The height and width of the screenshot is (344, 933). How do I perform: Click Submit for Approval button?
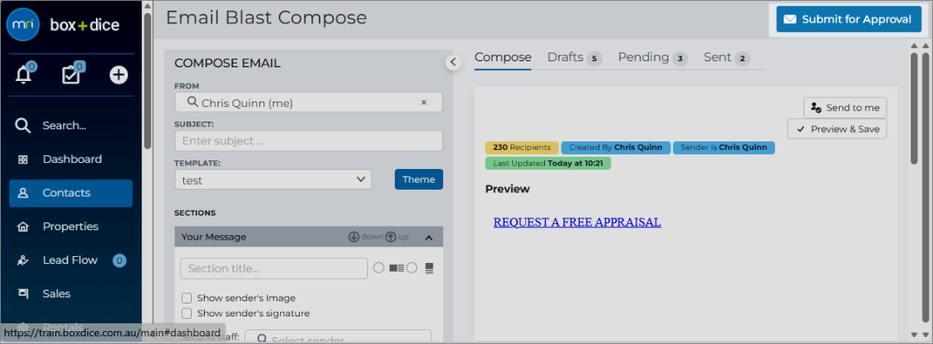point(848,20)
